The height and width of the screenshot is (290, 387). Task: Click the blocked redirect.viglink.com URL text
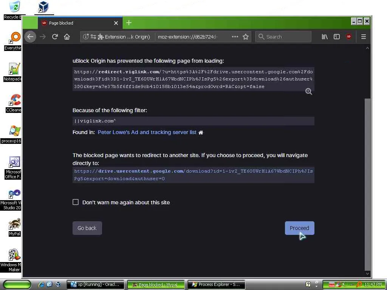tap(193, 79)
